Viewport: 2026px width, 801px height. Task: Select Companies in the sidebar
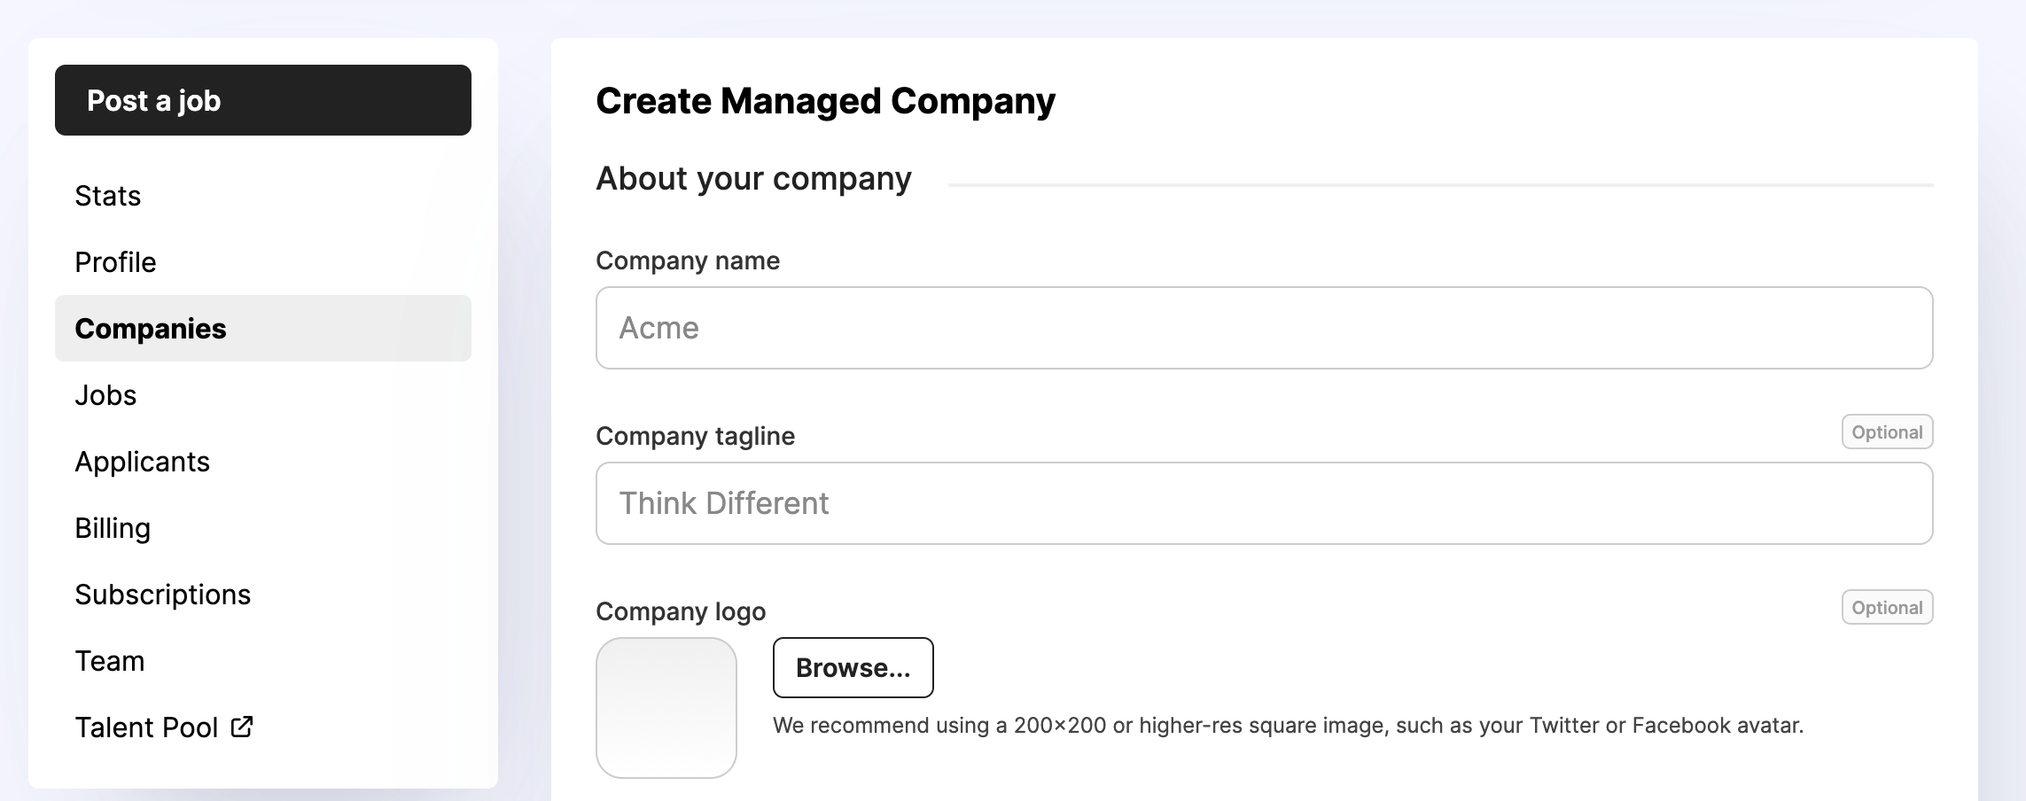coord(151,329)
